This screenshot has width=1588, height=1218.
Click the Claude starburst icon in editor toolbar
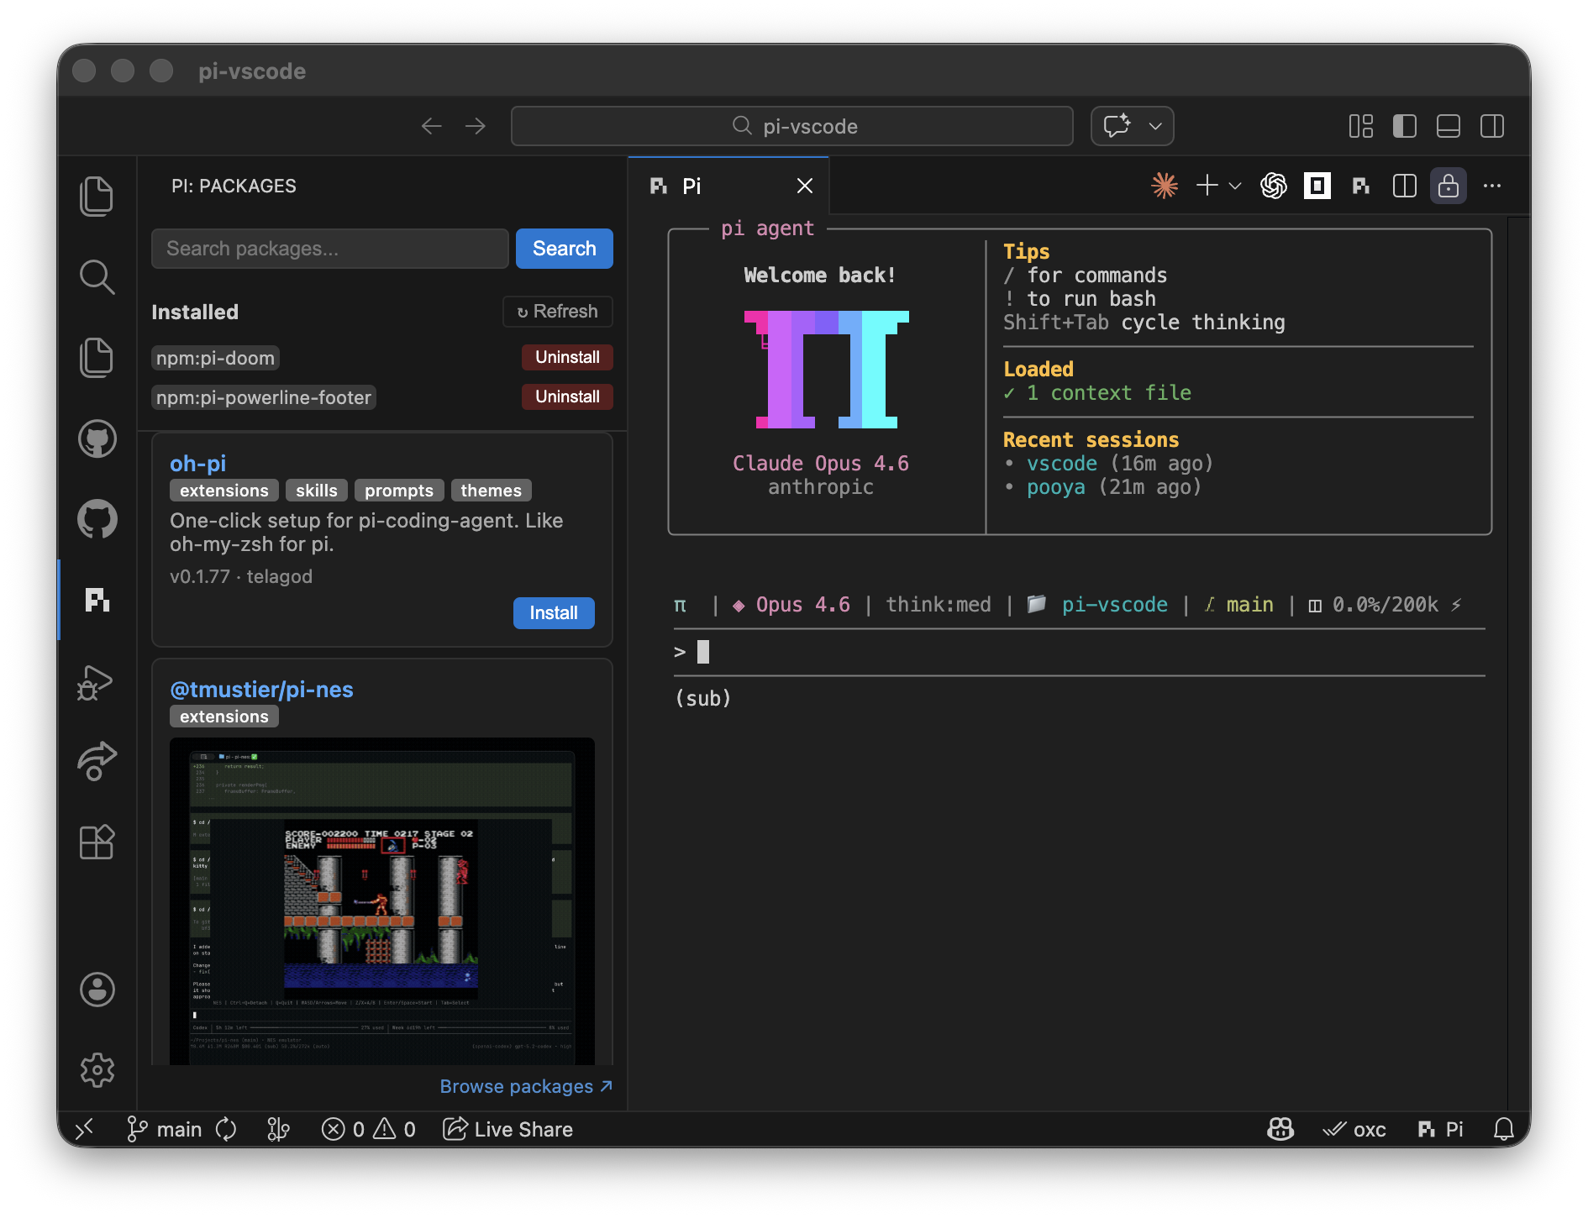pos(1165,186)
